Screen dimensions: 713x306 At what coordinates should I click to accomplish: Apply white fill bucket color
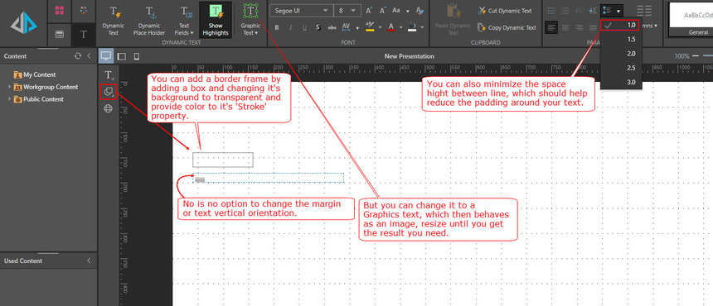(412, 27)
